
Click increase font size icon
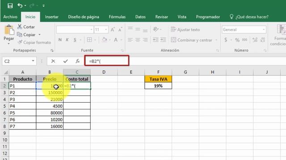(x=113, y=30)
